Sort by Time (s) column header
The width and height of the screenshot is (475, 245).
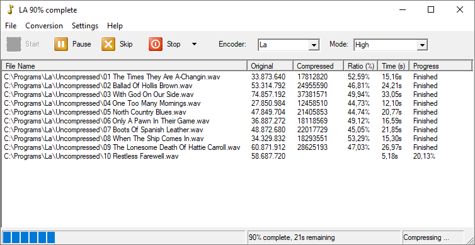tap(394, 66)
